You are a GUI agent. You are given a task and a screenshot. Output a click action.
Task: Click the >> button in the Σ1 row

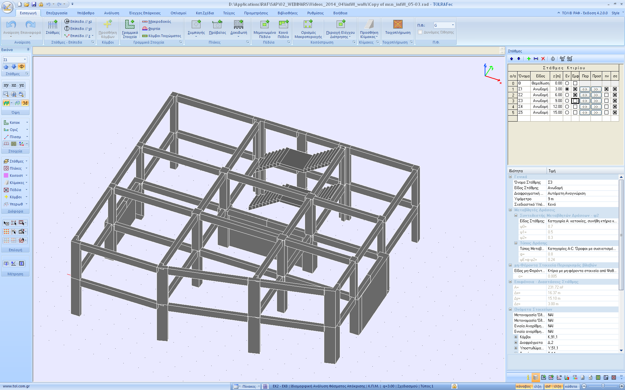pos(596,89)
